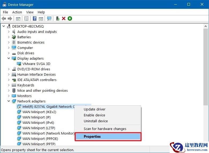Click the green Enable device icon
Viewport: 209px width, 153px height.
pos(70,18)
